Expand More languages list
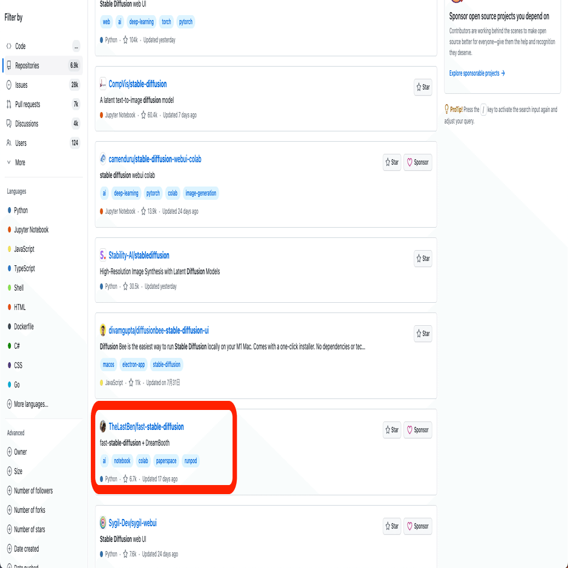 click(x=27, y=405)
